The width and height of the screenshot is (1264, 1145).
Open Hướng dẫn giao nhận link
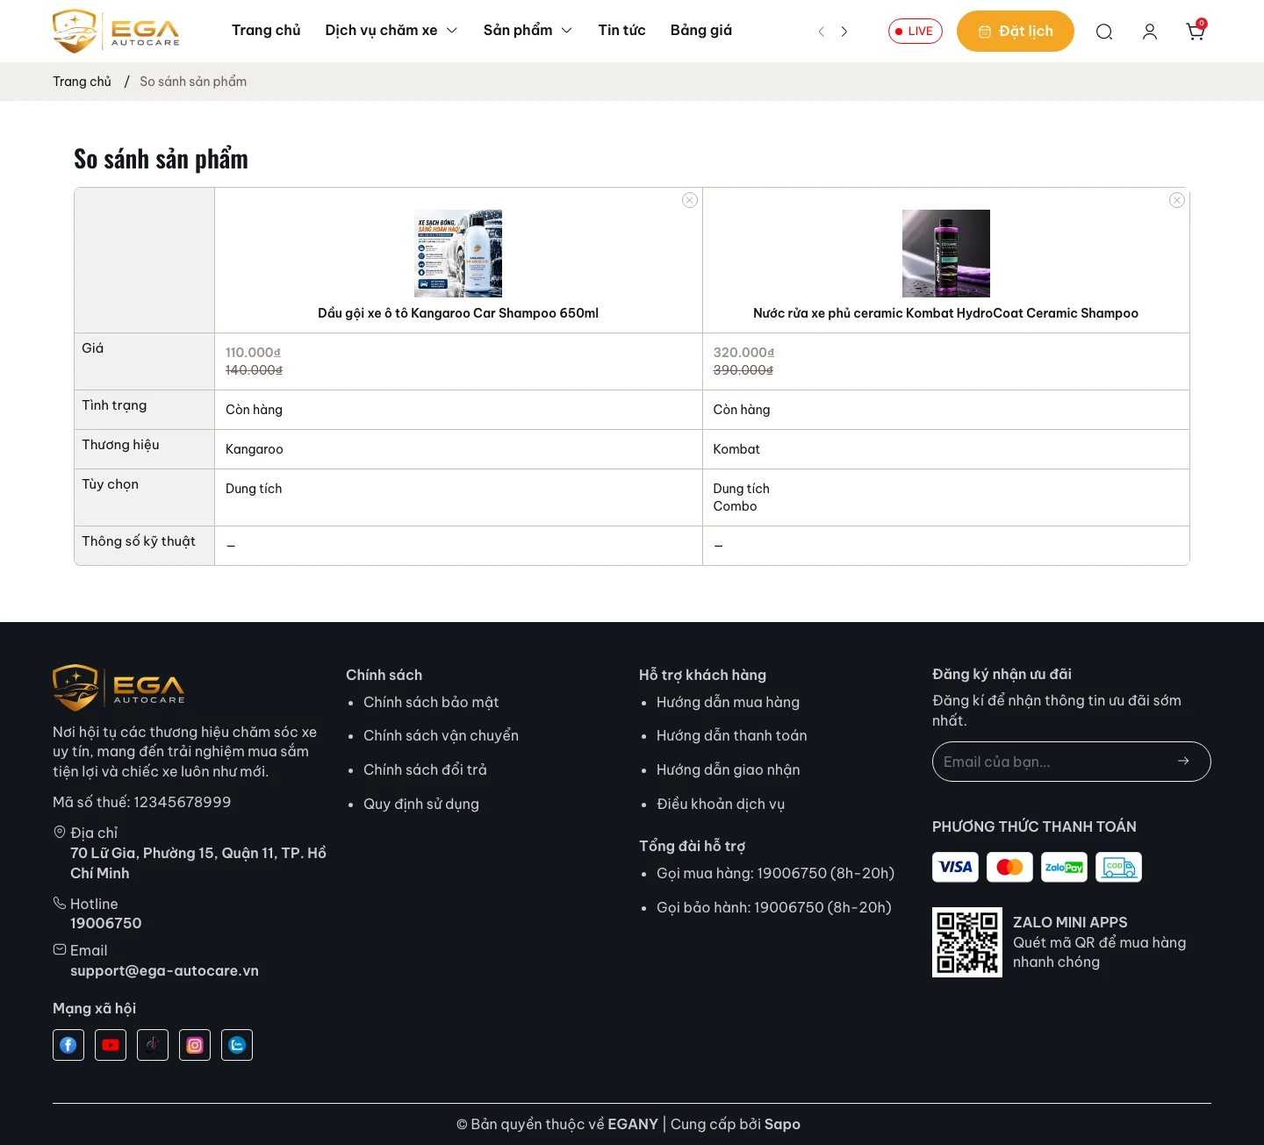pos(729,769)
